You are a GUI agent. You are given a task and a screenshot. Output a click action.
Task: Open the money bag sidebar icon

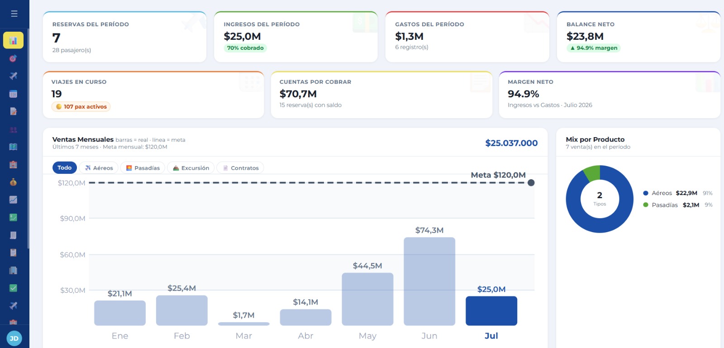(x=13, y=182)
